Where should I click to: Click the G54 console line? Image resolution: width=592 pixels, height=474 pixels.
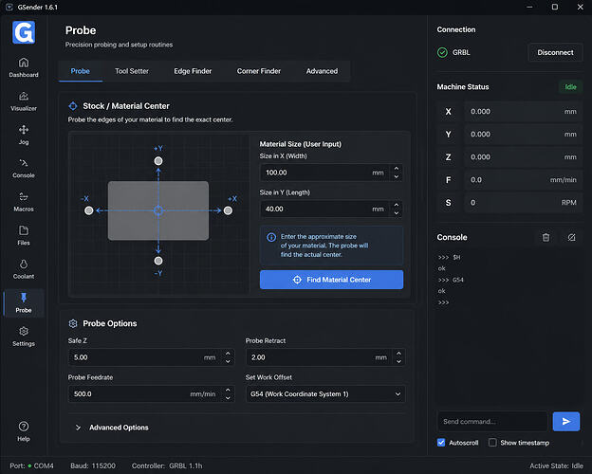[451, 280]
